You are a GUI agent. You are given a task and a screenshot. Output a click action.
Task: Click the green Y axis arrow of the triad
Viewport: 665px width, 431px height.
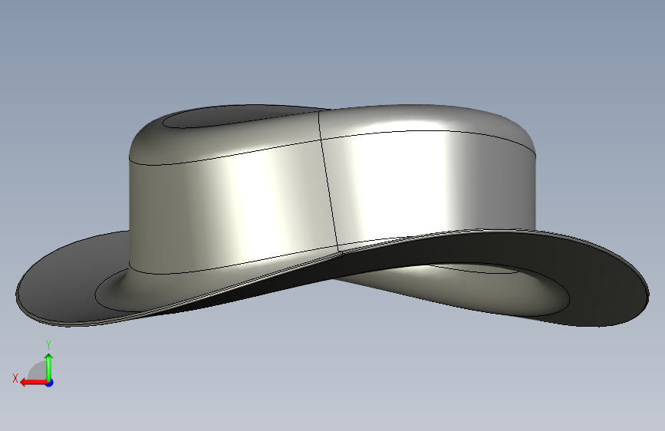[x=49, y=367]
